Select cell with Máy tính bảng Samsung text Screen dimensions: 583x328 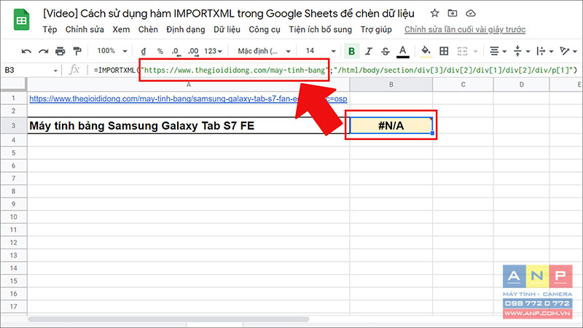pyautogui.click(x=188, y=125)
